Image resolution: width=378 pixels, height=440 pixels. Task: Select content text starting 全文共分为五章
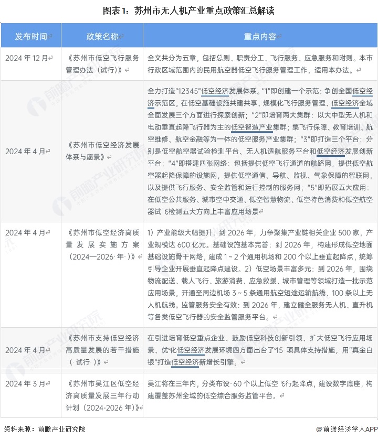click(x=260, y=63)
